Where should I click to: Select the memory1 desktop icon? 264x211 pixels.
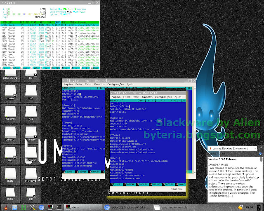pos(31,175)
